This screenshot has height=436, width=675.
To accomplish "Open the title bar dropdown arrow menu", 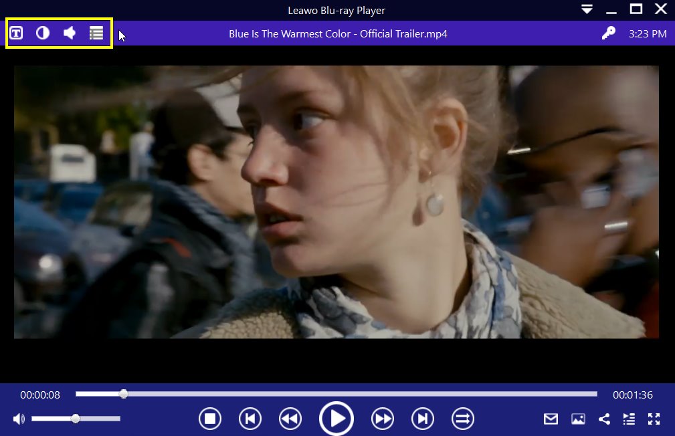I will tap(587, 9).
